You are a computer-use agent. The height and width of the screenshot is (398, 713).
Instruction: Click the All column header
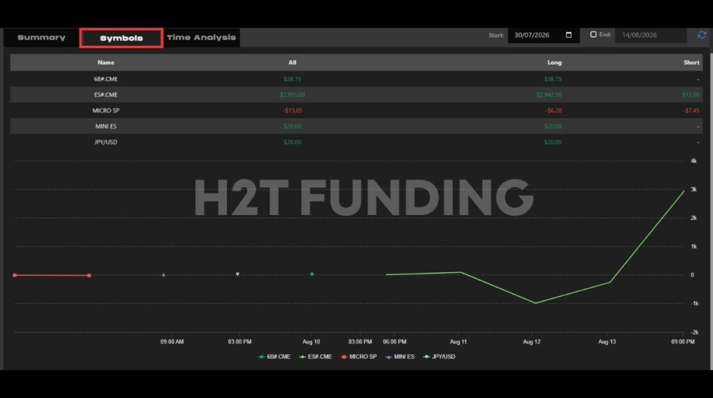(292, 63)
